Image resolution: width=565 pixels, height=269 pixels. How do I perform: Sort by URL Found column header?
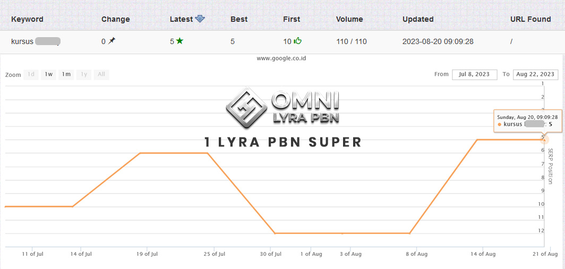tap(531, 20)
